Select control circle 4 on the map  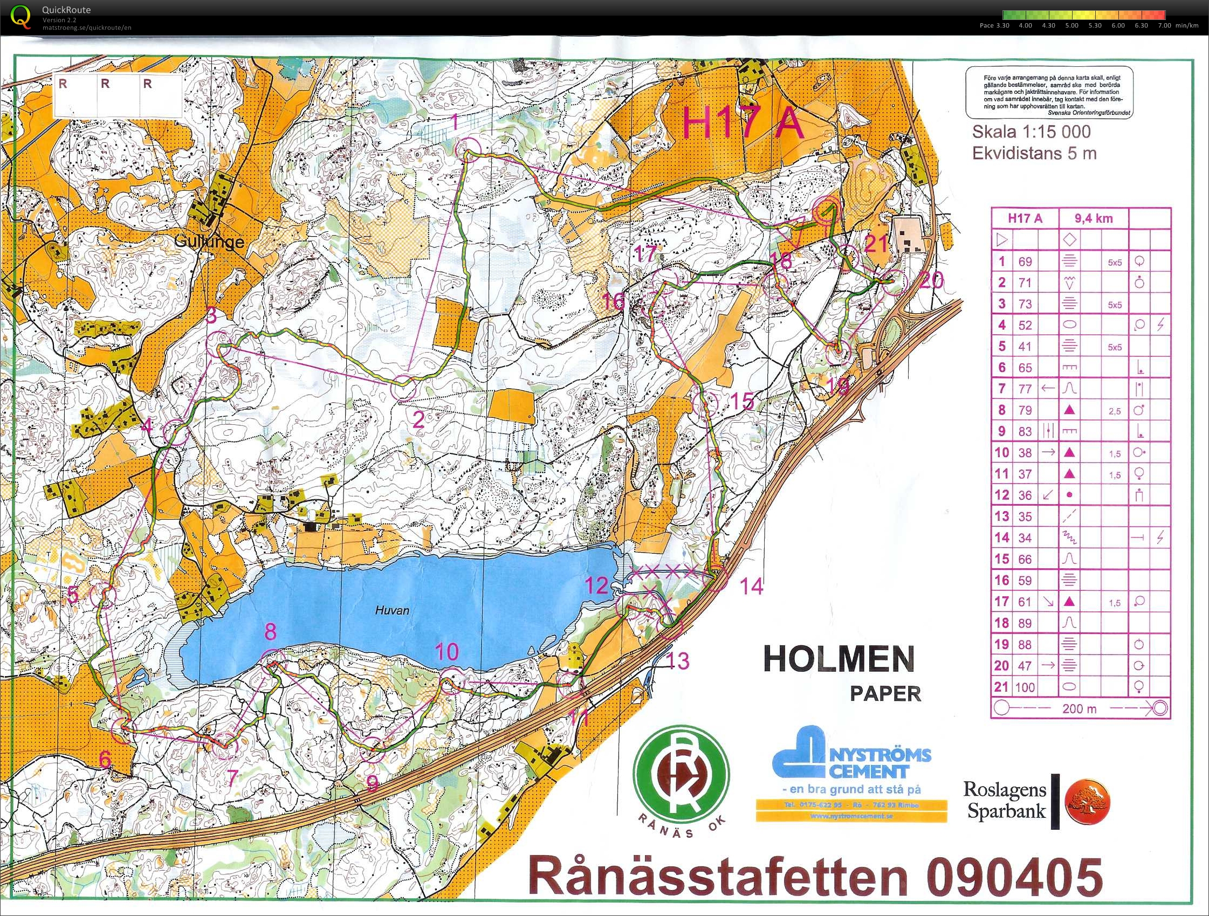pyautogui.click(x=176, y=432)
